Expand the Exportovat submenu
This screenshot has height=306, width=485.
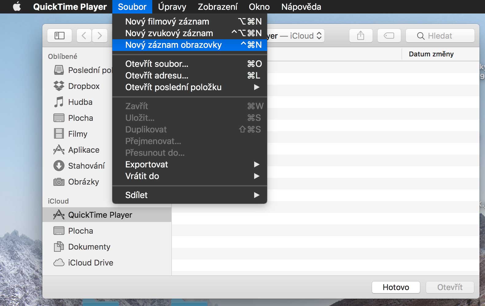pyautogui.click(x=190, y=165)
